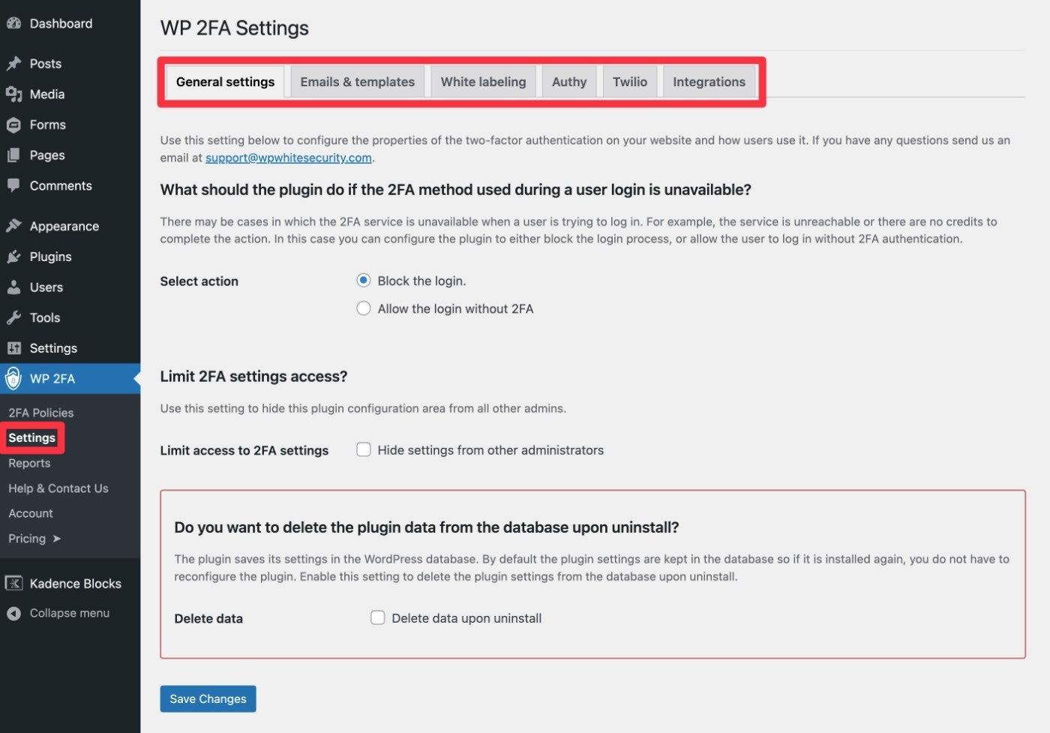Open the support@wpwhitesecurity.com email link
The height and width of the screenshot is (733, 1050).
[289, 158]
